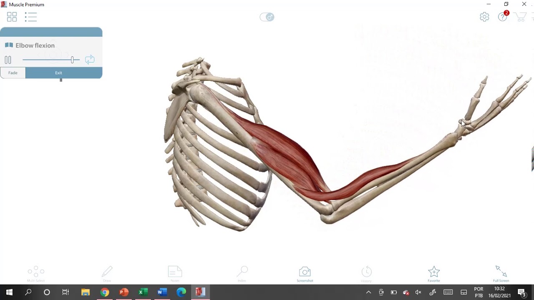The width and height of the screenshot is (534, 300).
Task: Open Cortana from the taskbar
Action: (x=47, y=292)
